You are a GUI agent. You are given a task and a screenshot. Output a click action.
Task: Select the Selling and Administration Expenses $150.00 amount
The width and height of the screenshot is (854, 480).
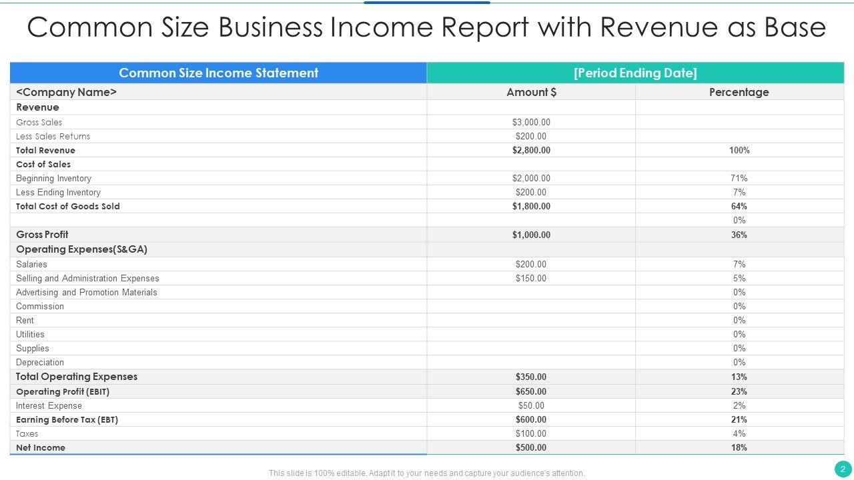pyautogui.click(x=531, y=278)
